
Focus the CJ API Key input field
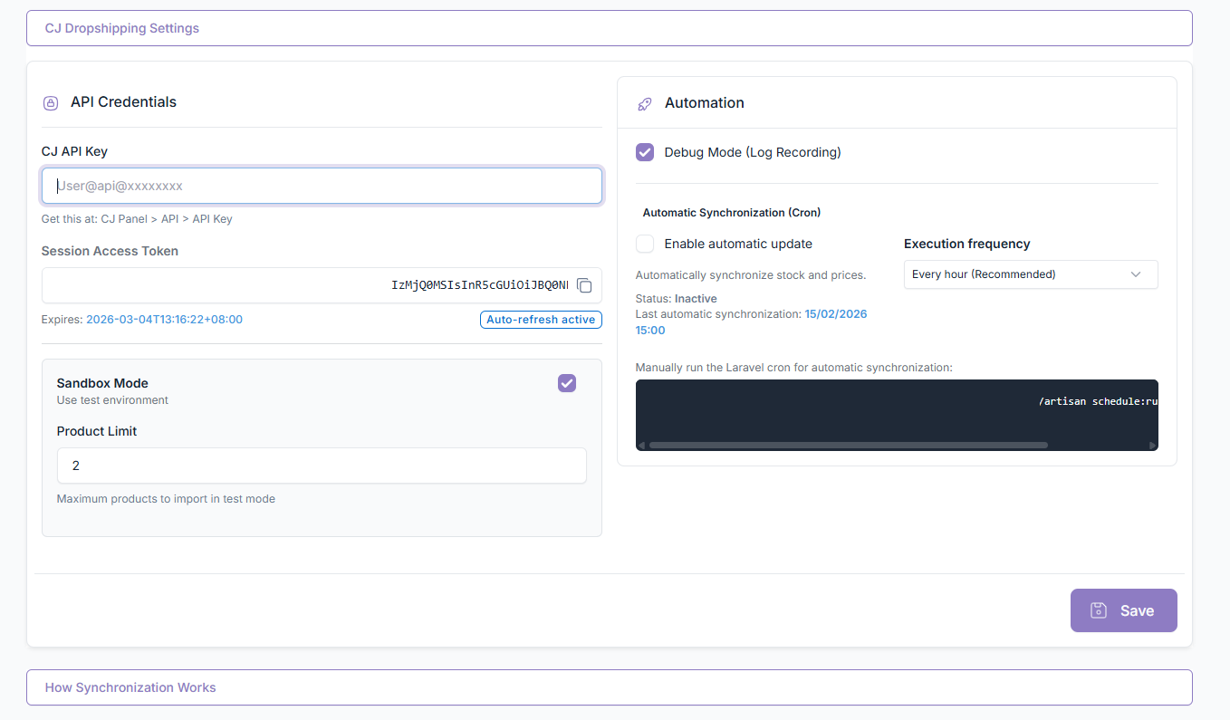(x=322, y=186)
